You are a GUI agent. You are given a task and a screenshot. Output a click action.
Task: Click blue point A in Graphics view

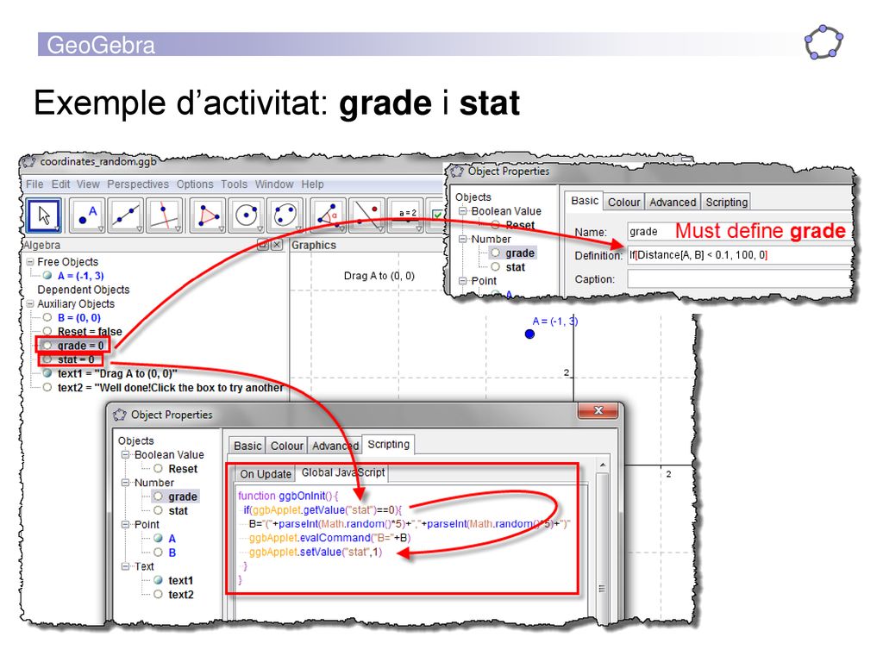(529, 334)
